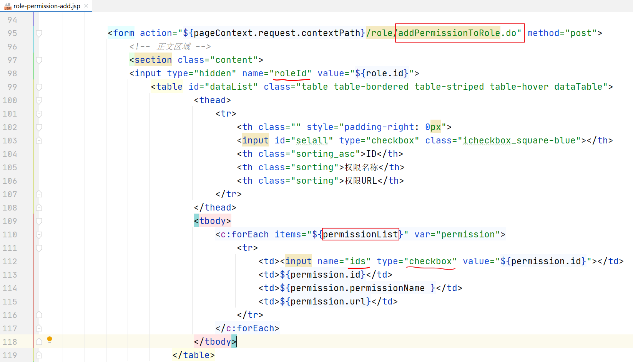Collapse the form tag fold on line 95
The width and height of the screenshot is (633, 362).
39,33
